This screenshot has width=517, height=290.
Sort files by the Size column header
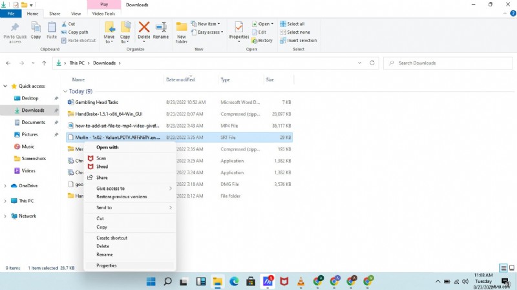point(269,79)
